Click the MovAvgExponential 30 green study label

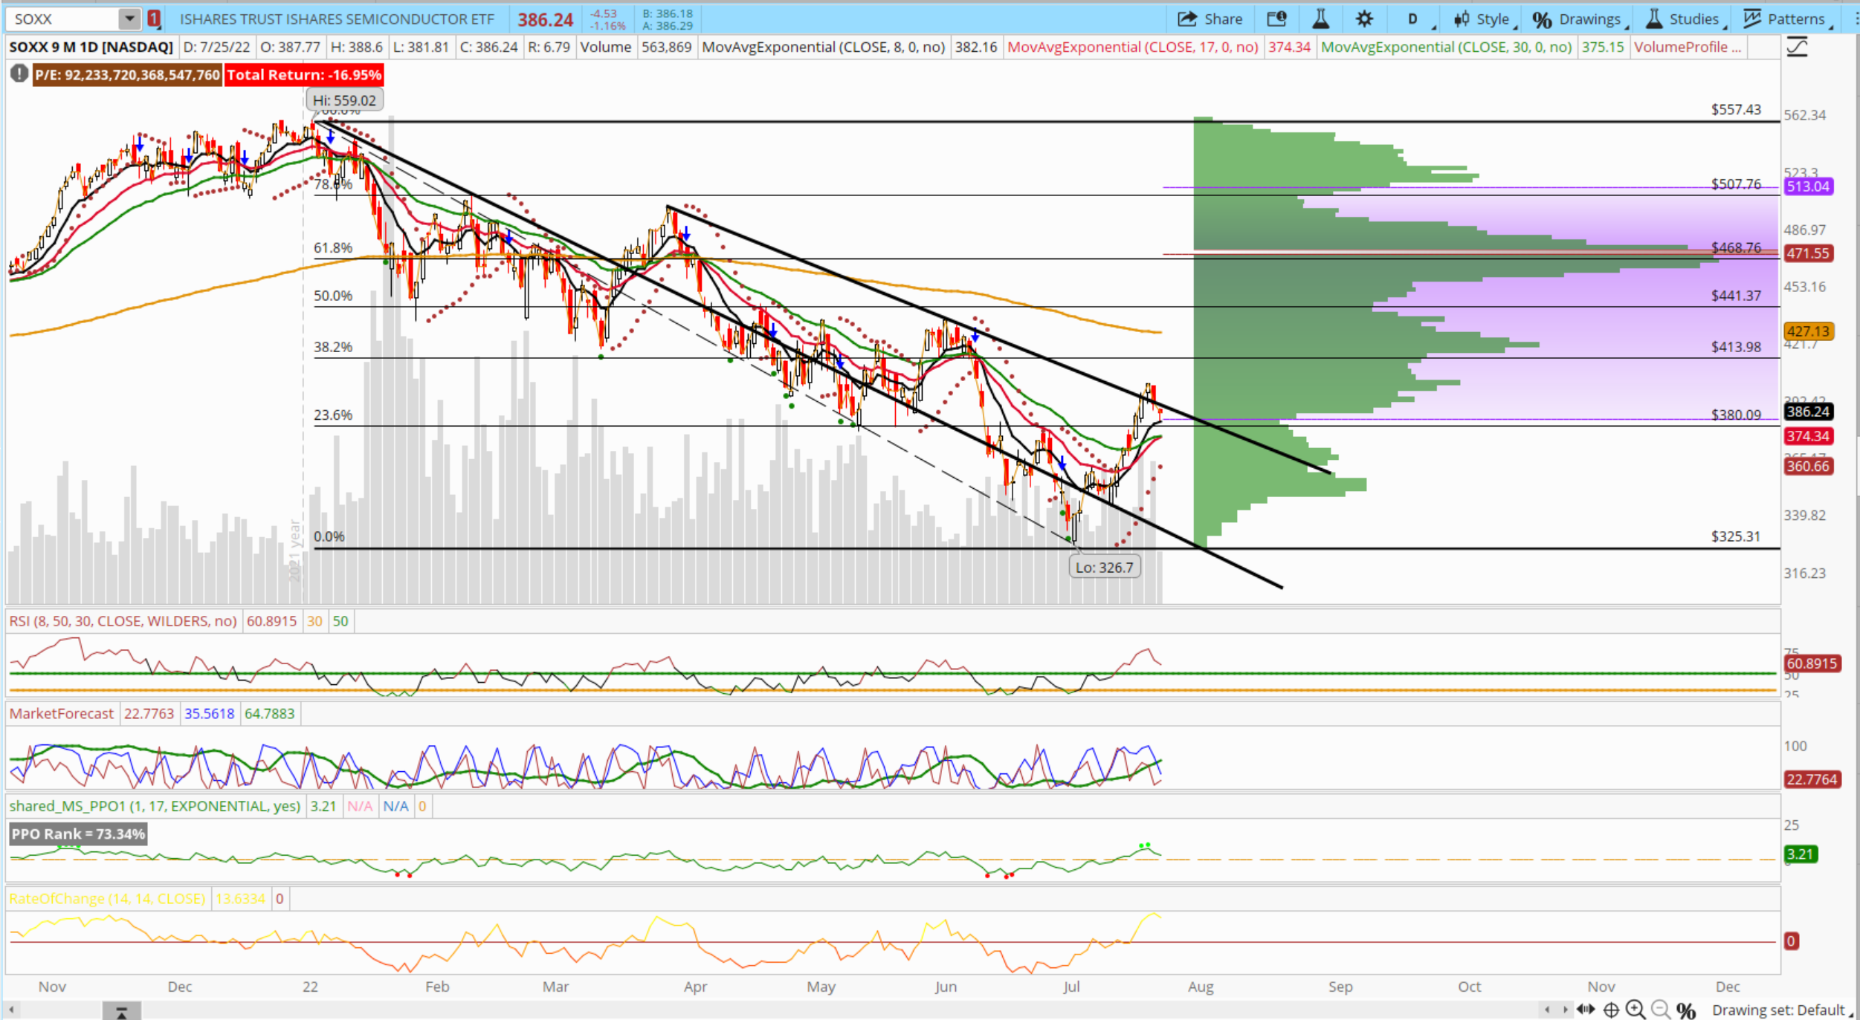1446,48
